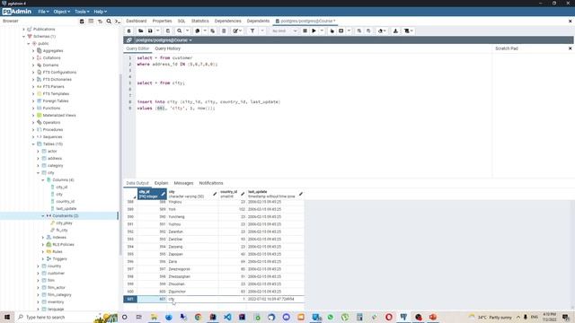Viewport: 575px width, 323px height.
Task: Select the customer table in tree
Action: [x=56, y=274]
